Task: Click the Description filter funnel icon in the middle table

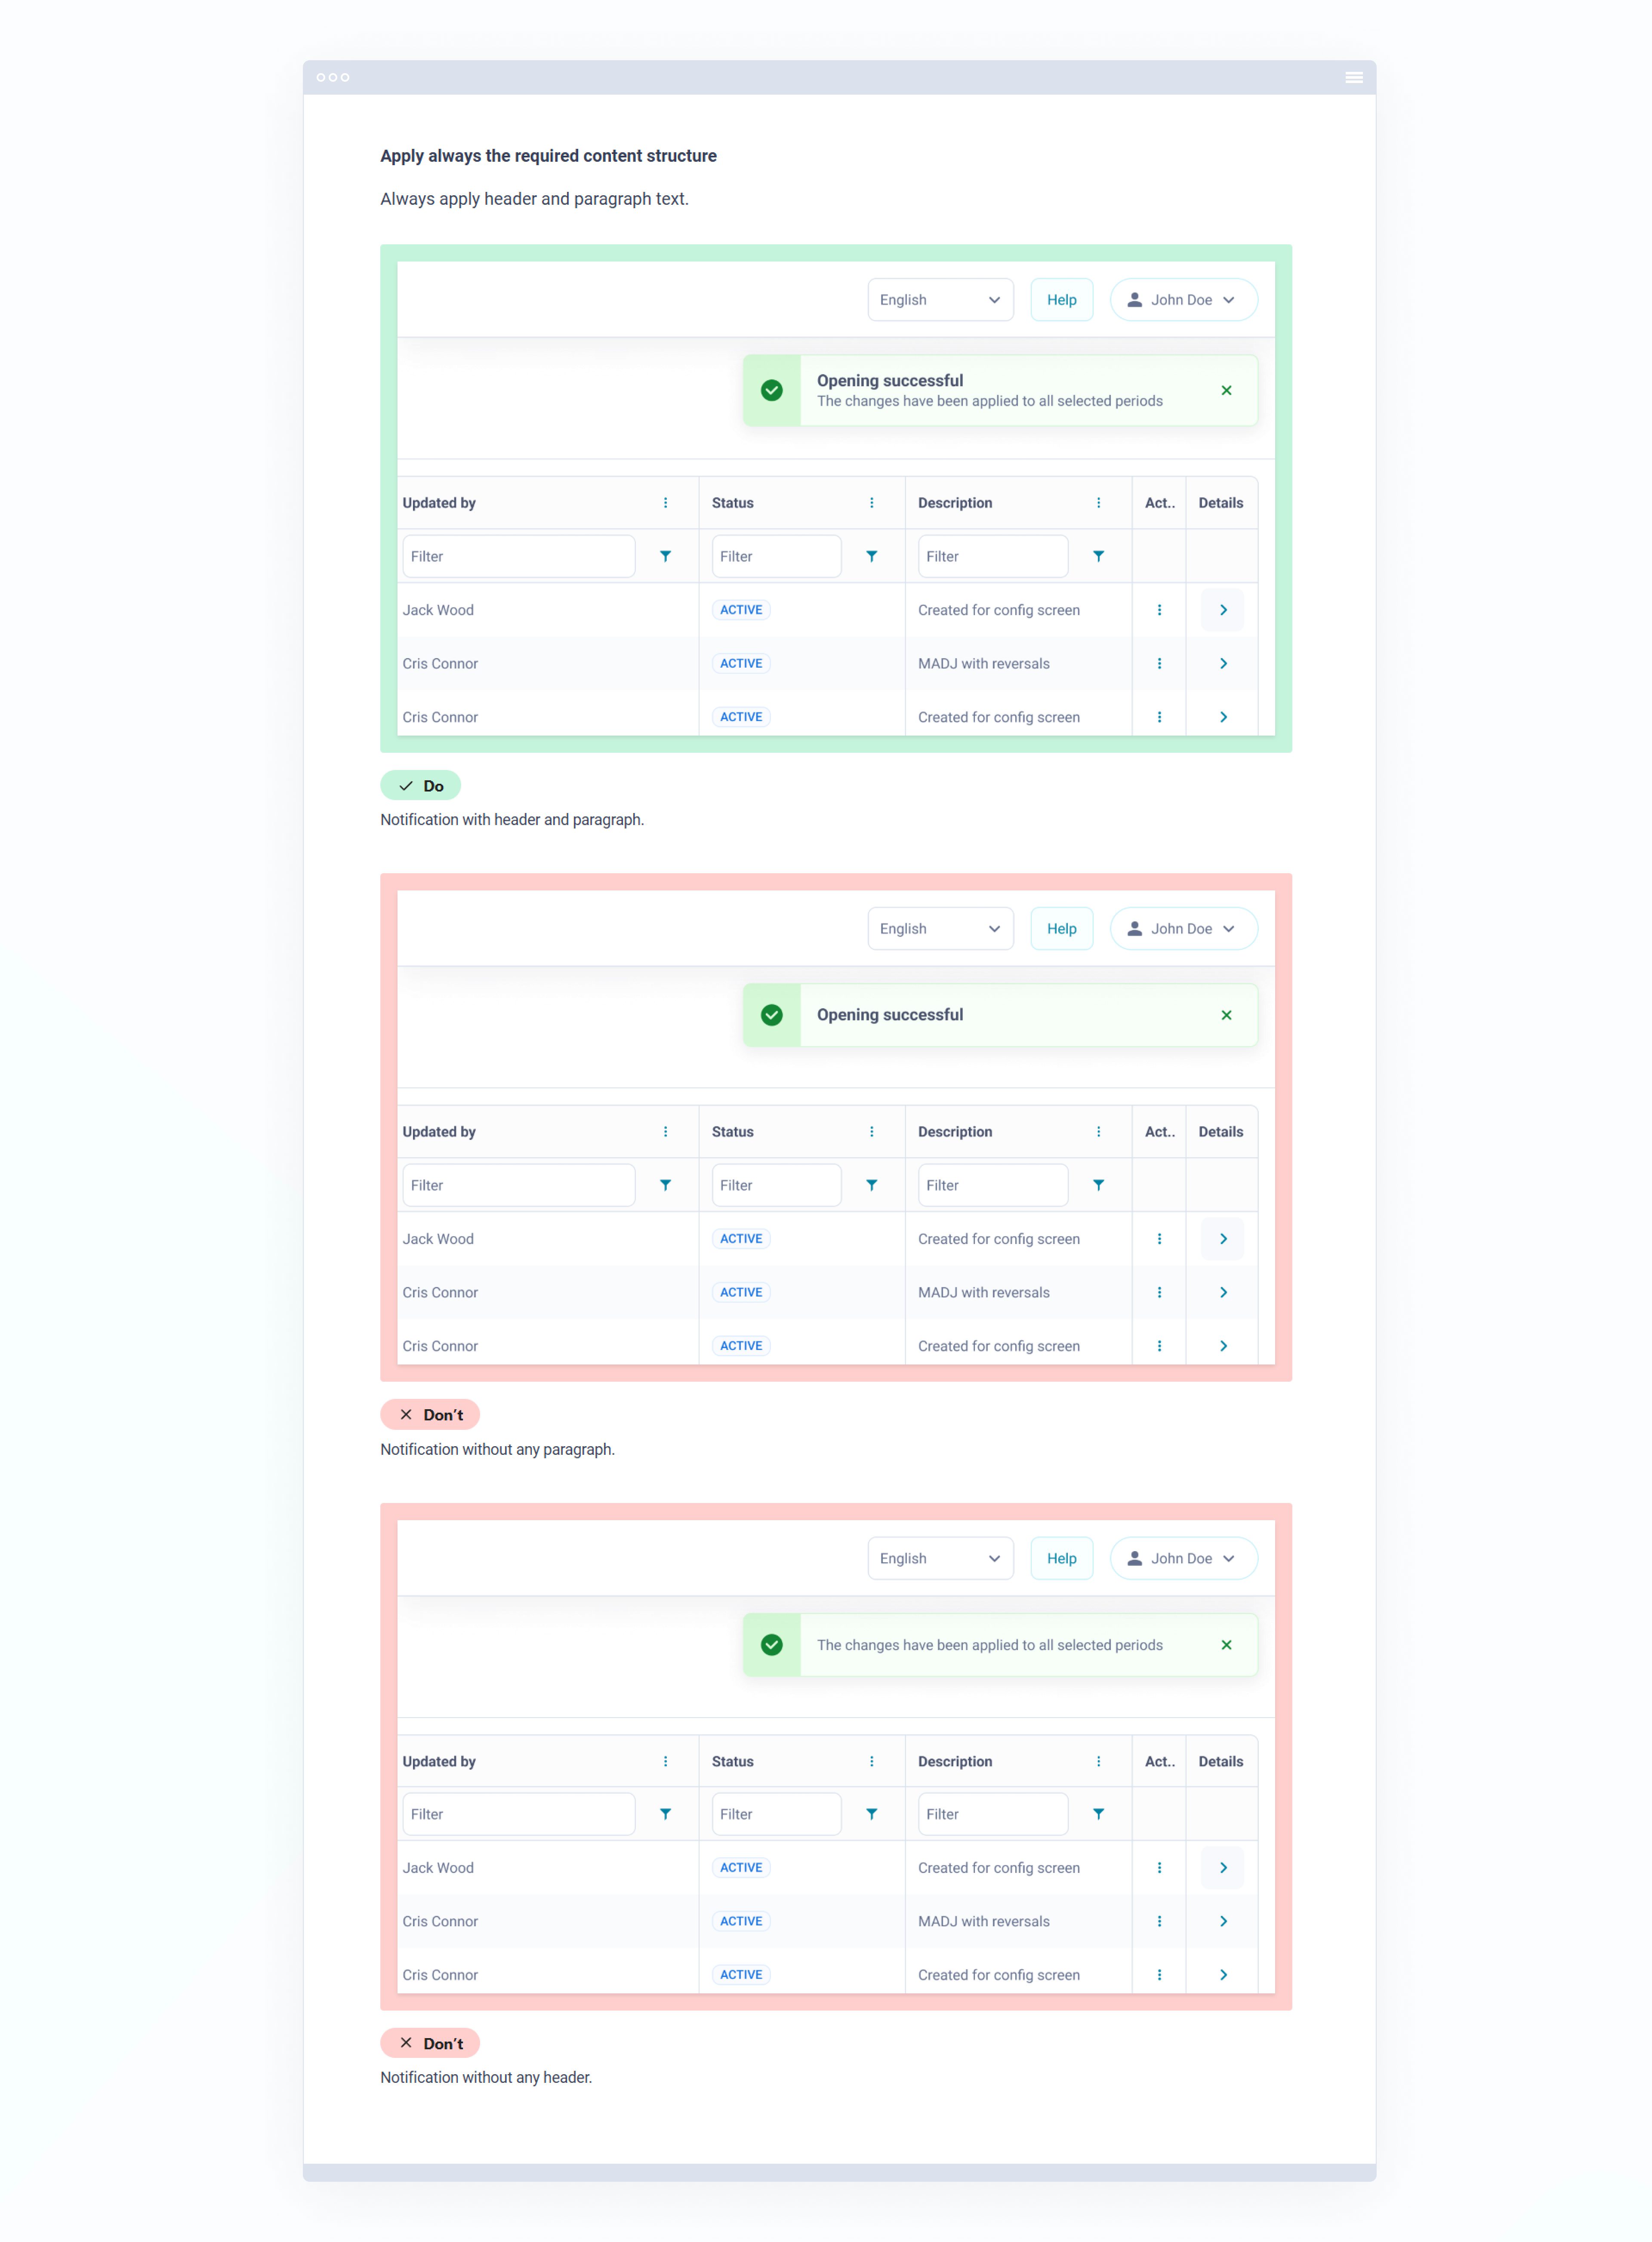Action: (1098, 1185)
